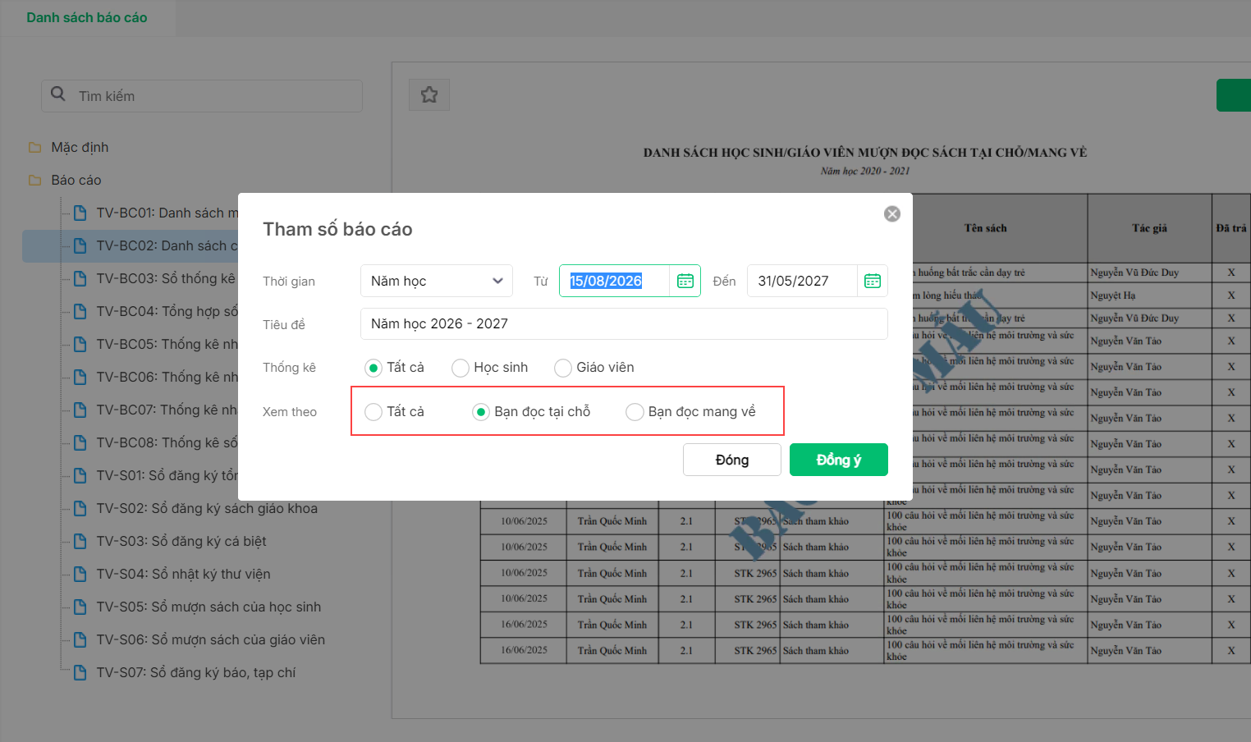Open the Năm học time dropdown
The width and height of the screenshot is (1251, 742).
point(437,281)
